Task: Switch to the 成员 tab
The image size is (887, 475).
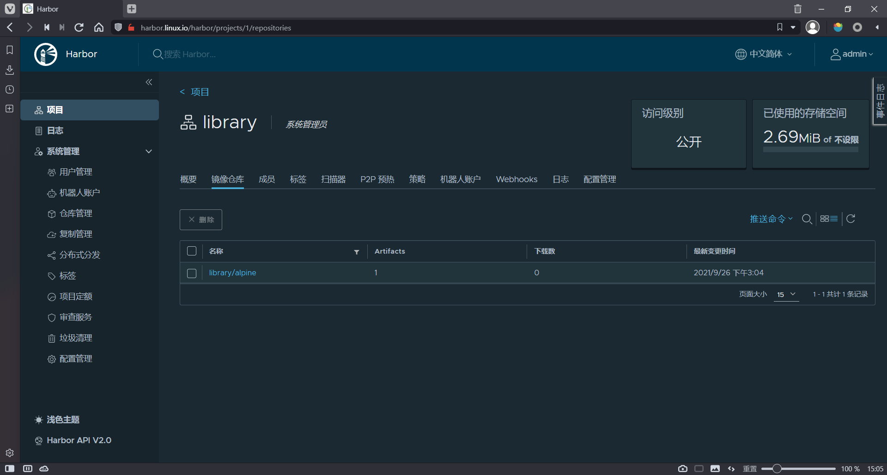Action: click(x=267, y=179)
